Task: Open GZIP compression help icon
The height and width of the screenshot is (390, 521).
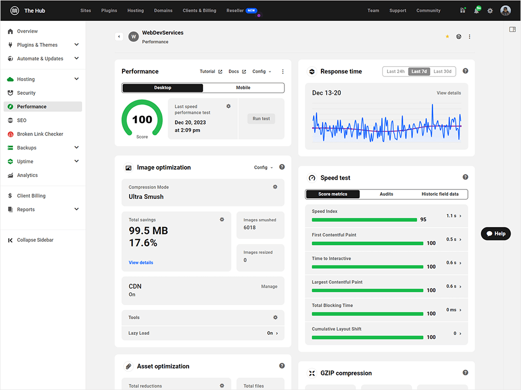Action: (465, 373)
